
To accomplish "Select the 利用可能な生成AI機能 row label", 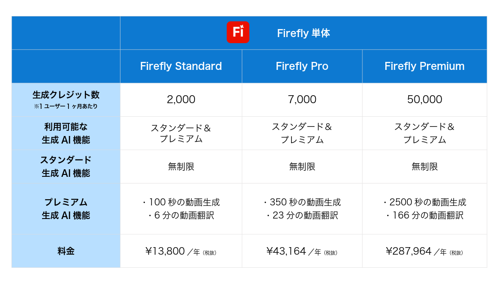I will click(x=66, y=133).
